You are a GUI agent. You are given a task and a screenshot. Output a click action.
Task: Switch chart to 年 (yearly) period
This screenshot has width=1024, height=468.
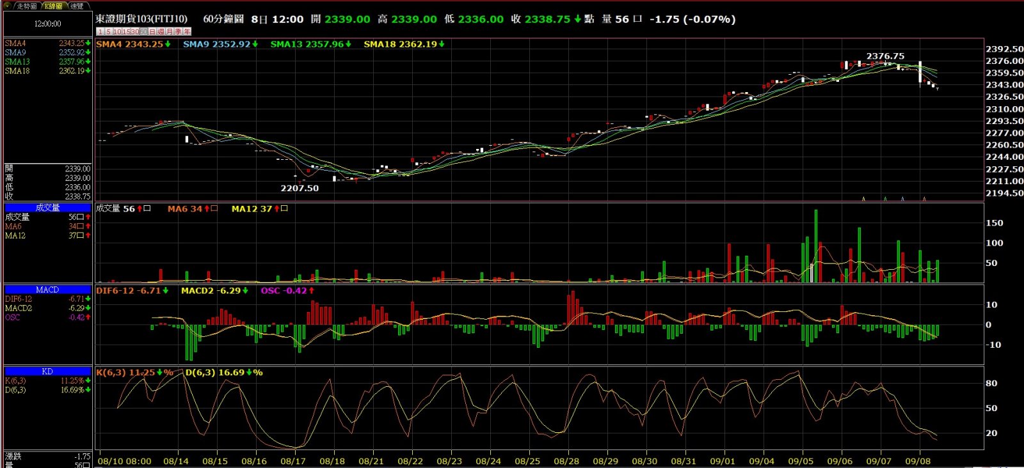187,31
